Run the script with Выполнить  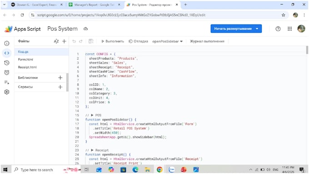(x=113, y=41)
